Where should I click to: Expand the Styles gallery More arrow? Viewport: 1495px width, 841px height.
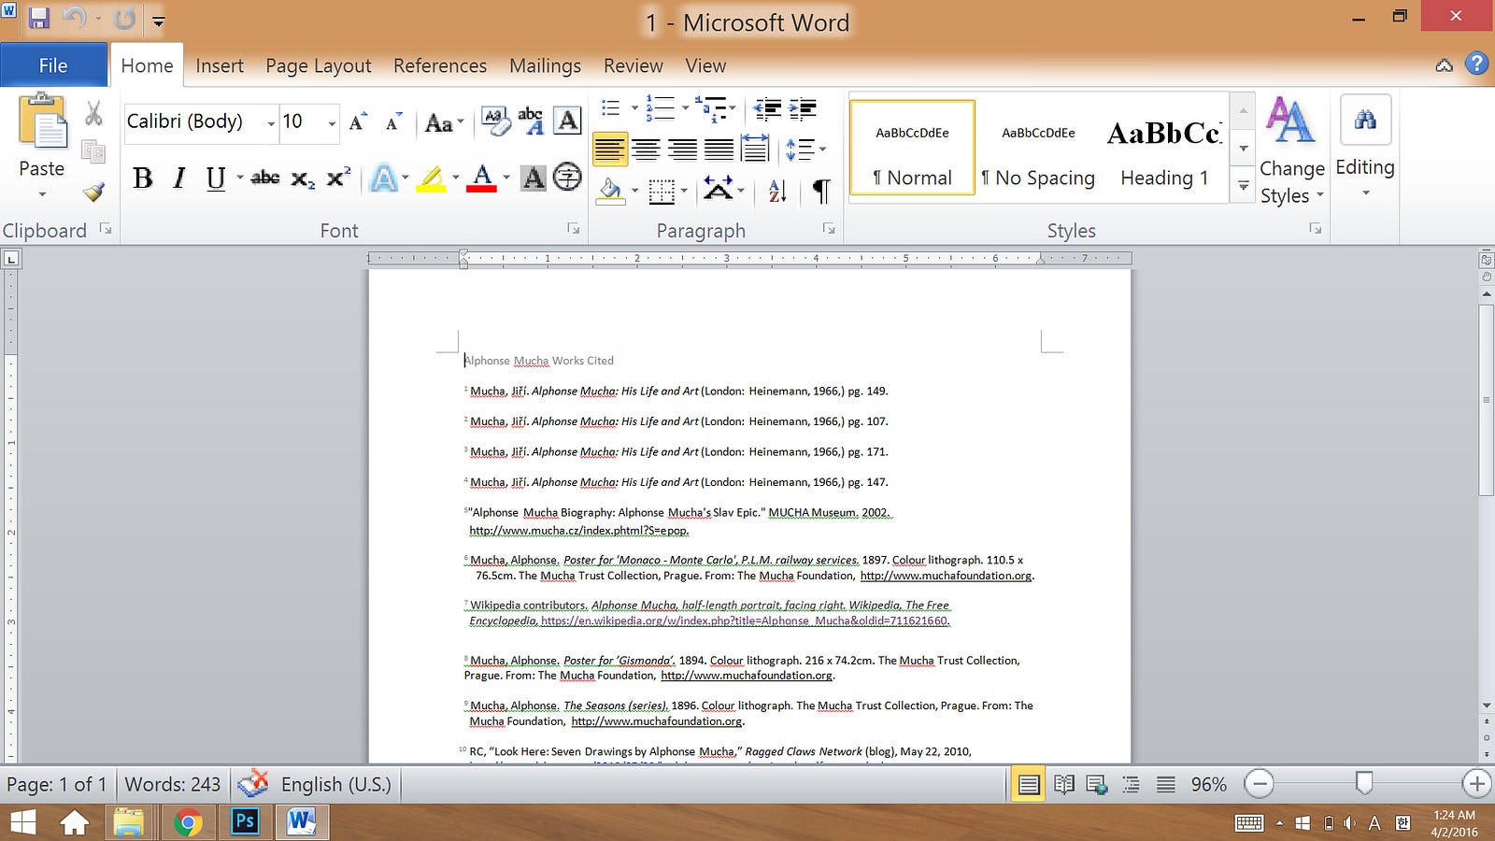point(1244,186)
